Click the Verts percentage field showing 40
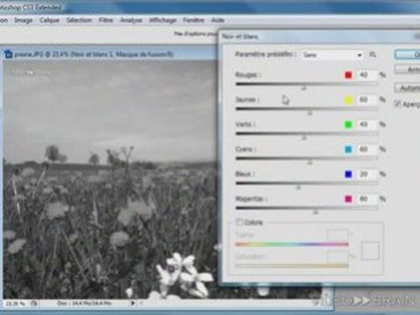Viewport: 420px width, 315px height. pos(367,125)
